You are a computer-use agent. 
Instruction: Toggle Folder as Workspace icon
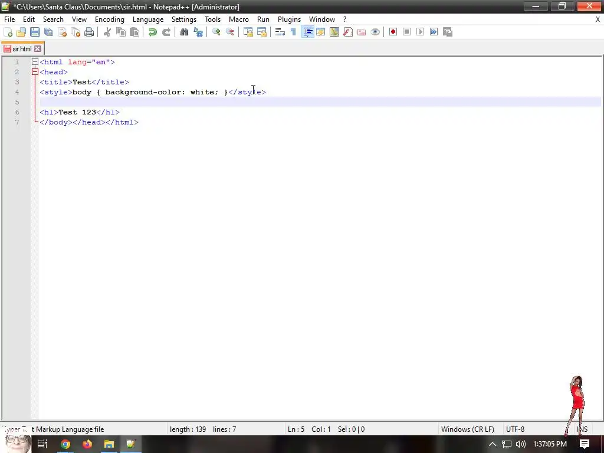(362, 32)
